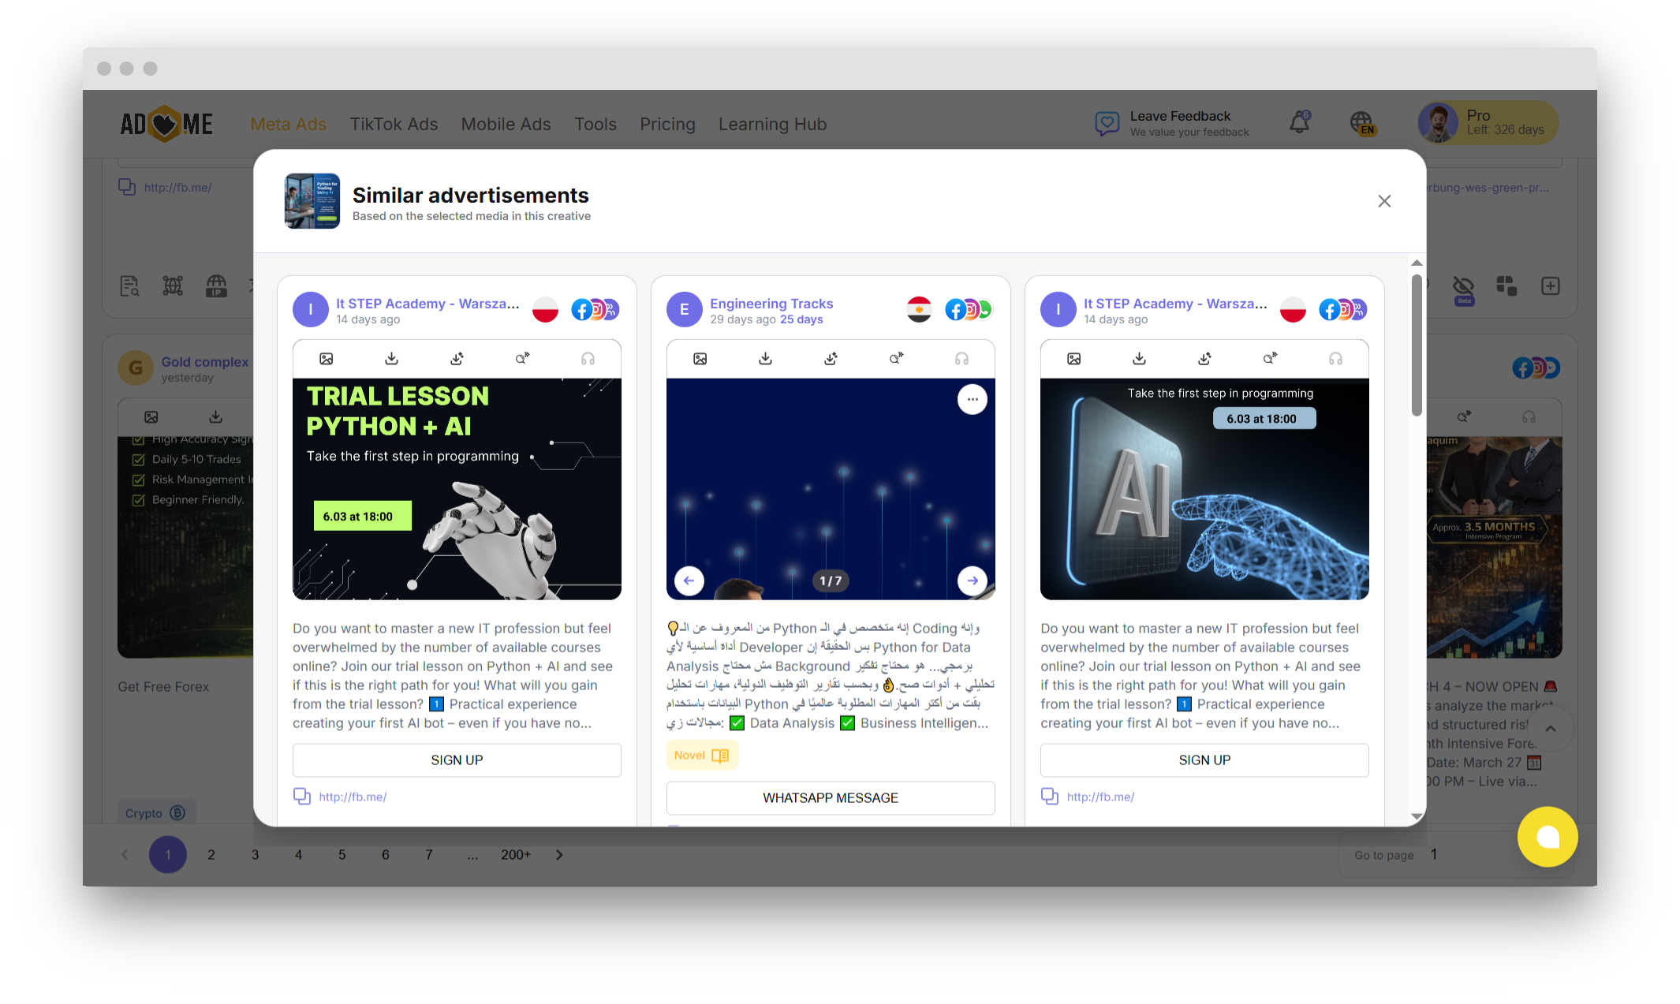The width and height of the screenshot is (1680, 1004).
Task: Open the EN language selector globe
Action: [1361, 123]
